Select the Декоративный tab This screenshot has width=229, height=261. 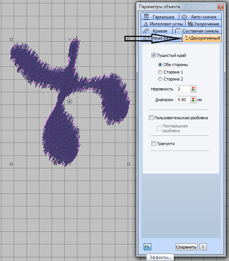click(203, 38)
